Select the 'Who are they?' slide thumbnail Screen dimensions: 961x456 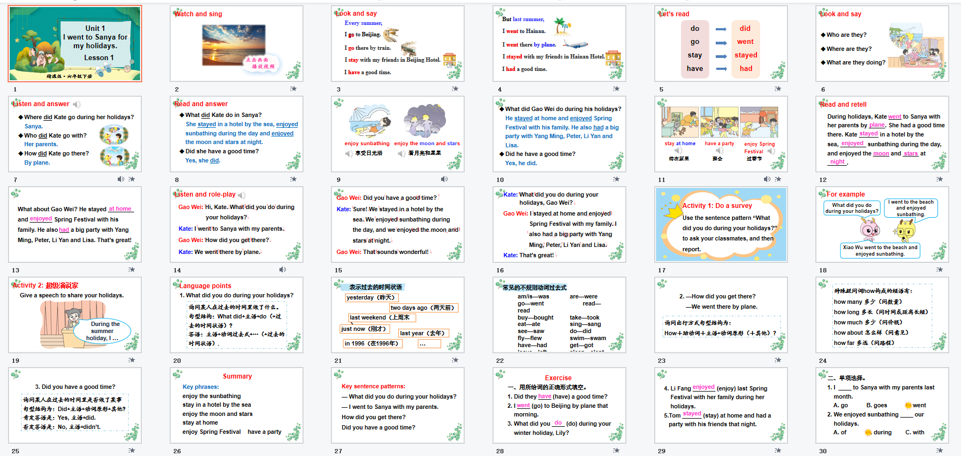[x=882, y=44]
